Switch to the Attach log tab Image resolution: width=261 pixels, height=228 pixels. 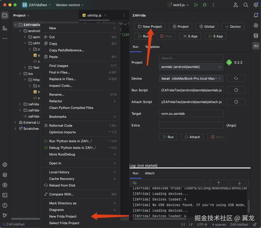pos(150,173)
